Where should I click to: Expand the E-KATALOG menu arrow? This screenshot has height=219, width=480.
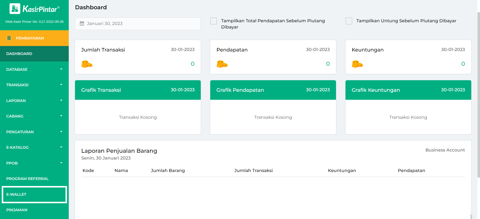tap(61, 147)
